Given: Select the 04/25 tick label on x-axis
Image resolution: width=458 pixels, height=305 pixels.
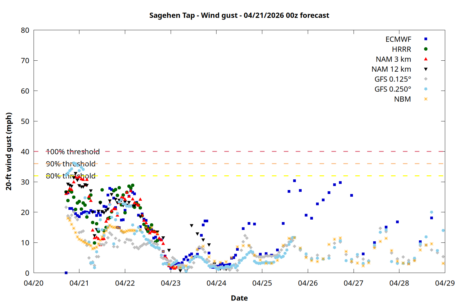Looking at the screenshot, I should (262, 283).
